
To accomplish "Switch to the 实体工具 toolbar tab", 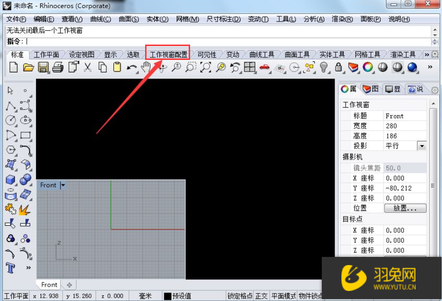I will tap(332, 55).
